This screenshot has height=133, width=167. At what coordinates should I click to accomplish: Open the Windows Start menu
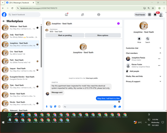(3, 122)
